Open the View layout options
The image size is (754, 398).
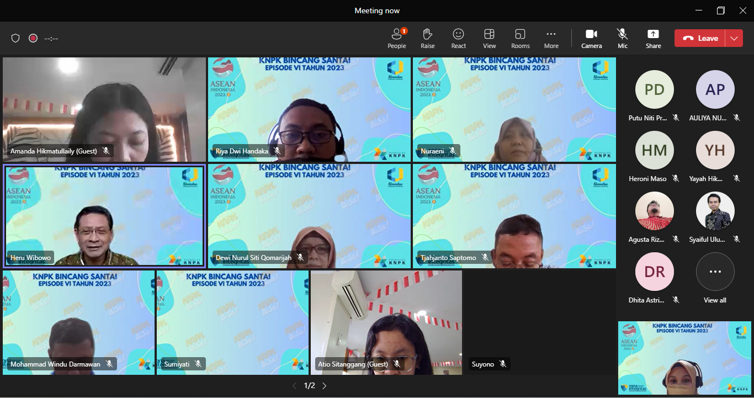tap(489, 38)
